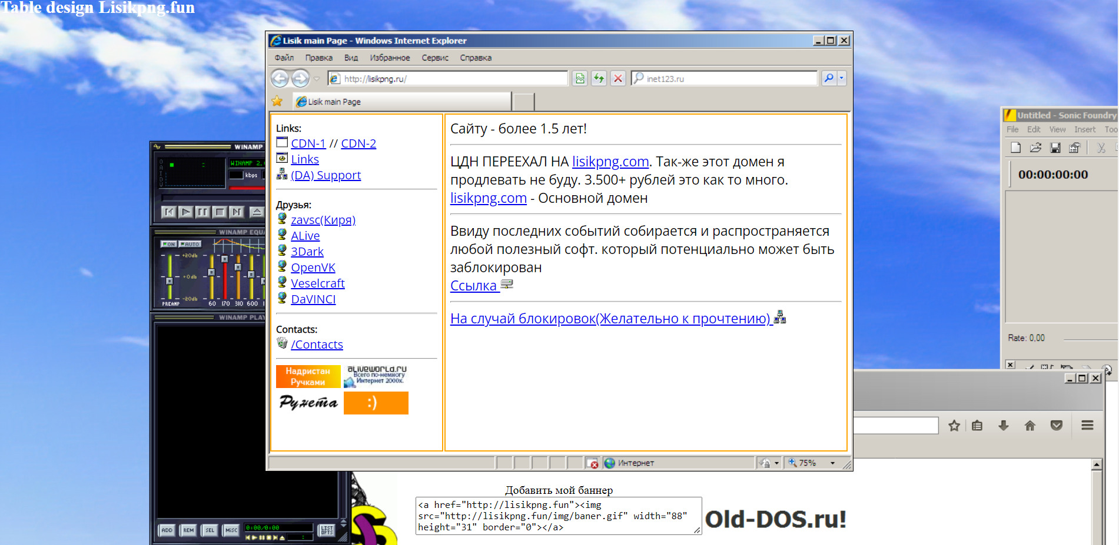Click the Winamp playlist MISC button
The image size is (1119, 545).
(231, 530)
